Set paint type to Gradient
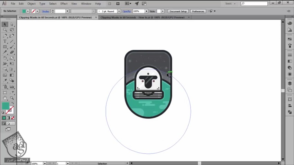 8,118
